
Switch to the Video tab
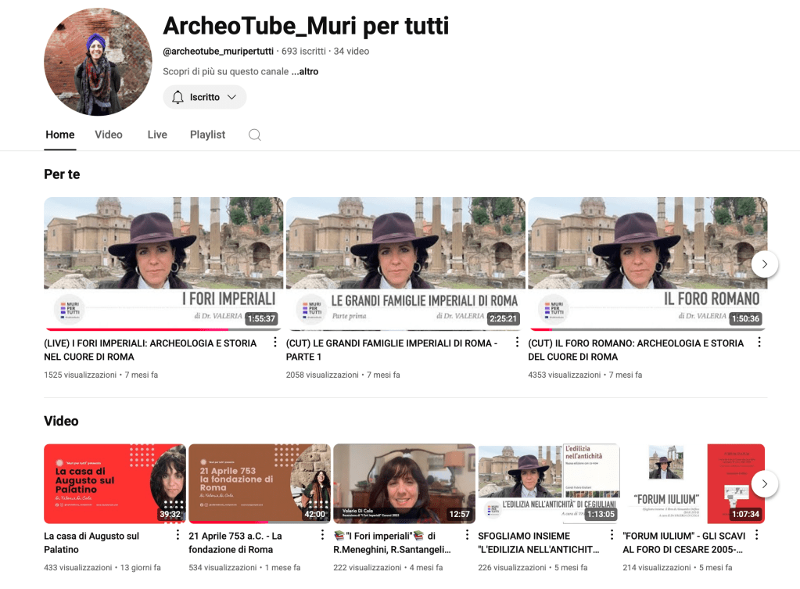[x=109, y=135]
